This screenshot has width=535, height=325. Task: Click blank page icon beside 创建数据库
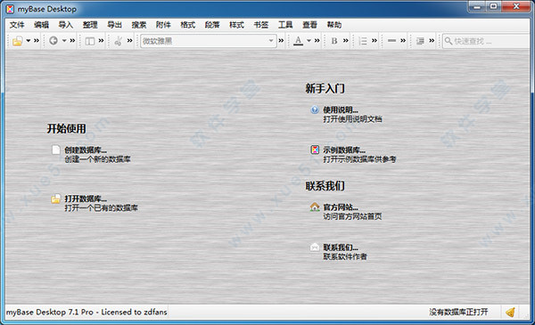pyautogui.click(x=56, y=150)
